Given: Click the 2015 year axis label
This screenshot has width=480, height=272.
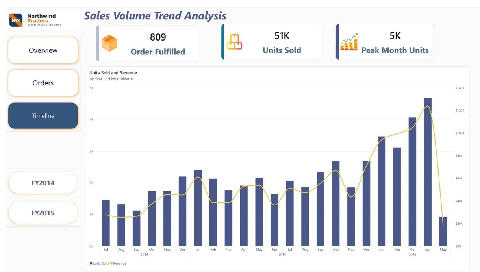Looking at the screenshot, I should pos(412,255).
